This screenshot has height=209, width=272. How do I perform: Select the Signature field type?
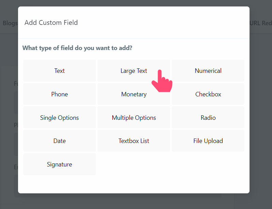tap(60, 164)
